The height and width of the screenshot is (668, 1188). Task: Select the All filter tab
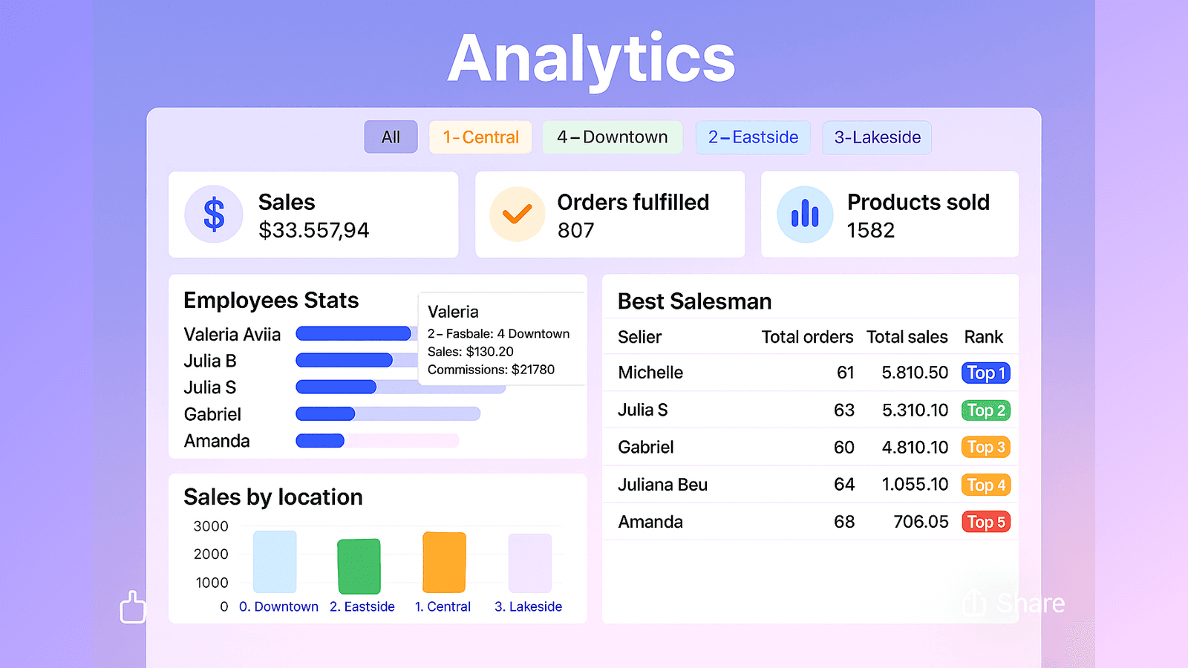[x=391, y=137]
